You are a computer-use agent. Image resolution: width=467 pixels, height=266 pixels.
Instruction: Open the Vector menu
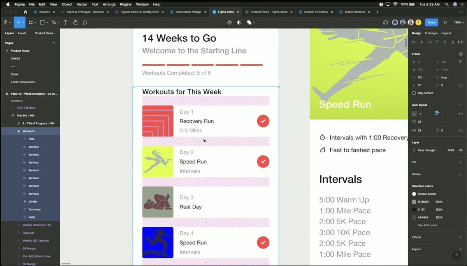82,4
